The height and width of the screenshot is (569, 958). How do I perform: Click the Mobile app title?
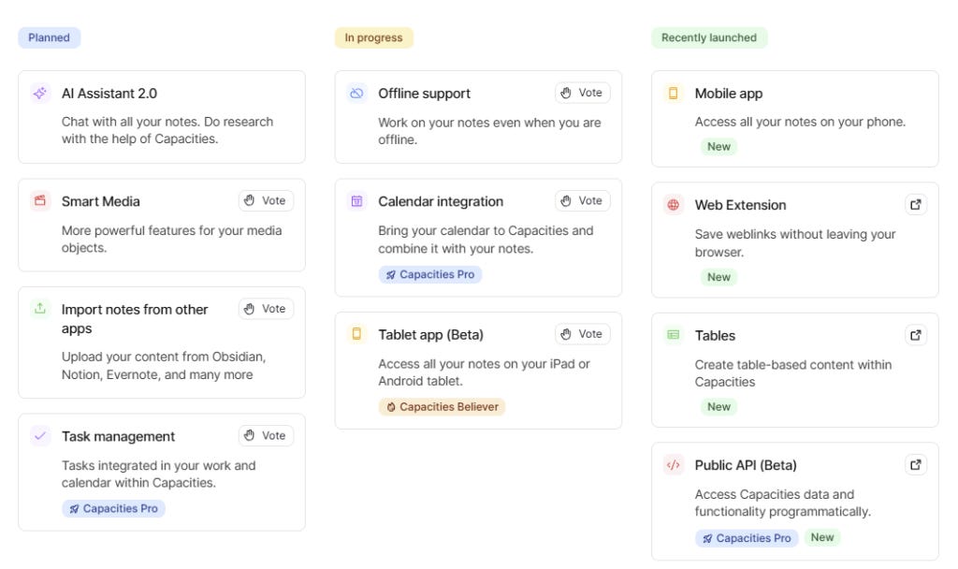point(729,94)
